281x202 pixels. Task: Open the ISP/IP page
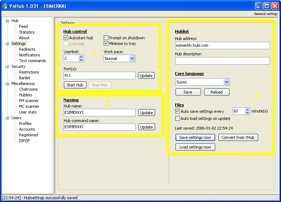24,141
